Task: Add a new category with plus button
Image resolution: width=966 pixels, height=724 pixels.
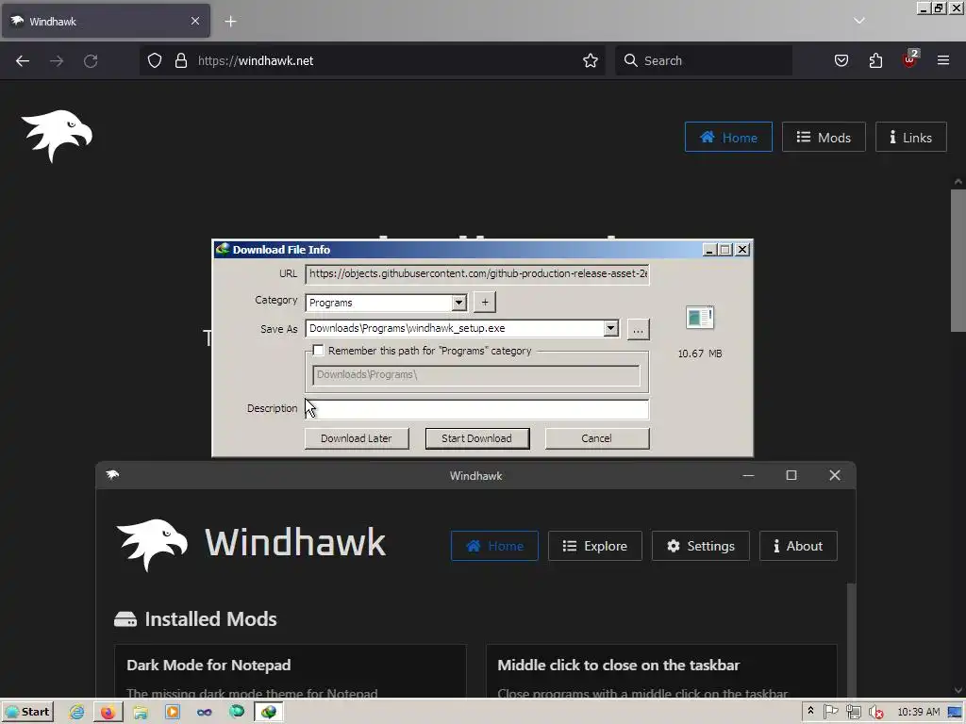Action: pyautogui.click(x=485, y=303)
